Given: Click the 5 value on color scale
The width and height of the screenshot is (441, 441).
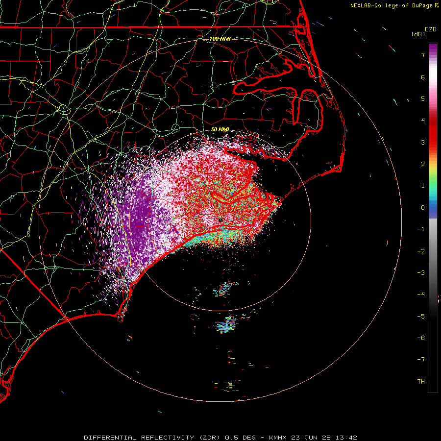Looking at the screenshot, I should click(423, 98).
